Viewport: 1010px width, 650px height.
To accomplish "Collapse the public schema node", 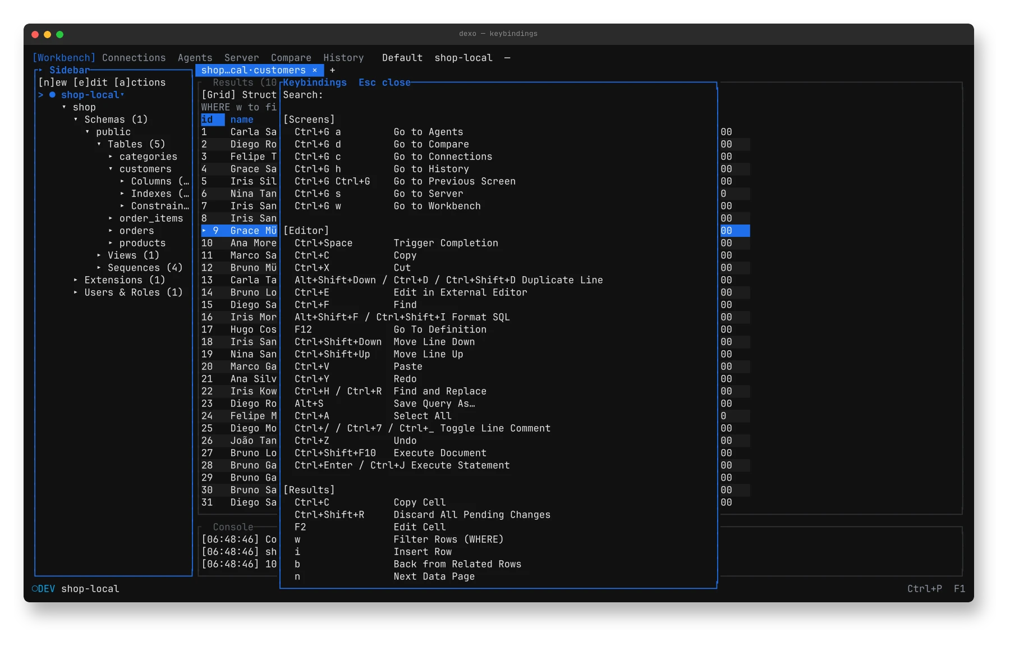I will [88, 132].
